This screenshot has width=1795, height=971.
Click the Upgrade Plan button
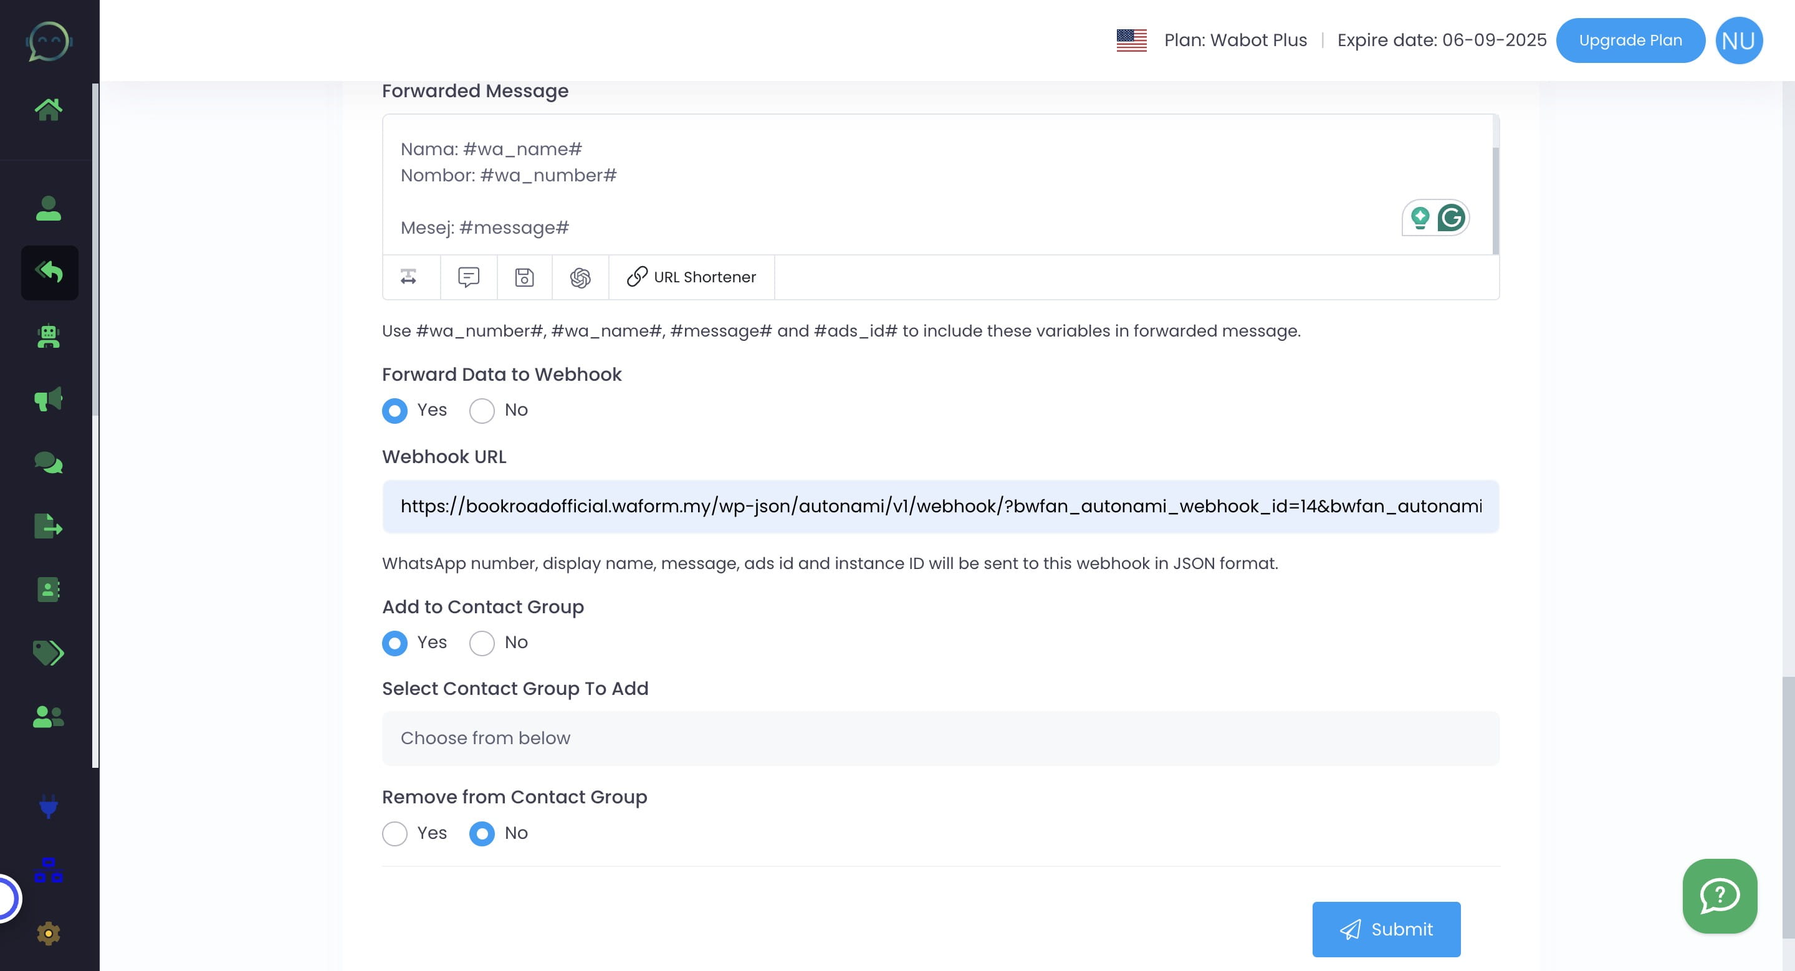coord(1630,40)
